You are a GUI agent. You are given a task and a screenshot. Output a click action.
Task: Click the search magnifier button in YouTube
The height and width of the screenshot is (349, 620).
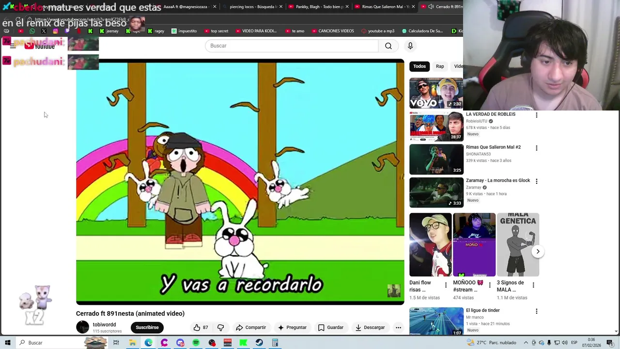point(388,46)
